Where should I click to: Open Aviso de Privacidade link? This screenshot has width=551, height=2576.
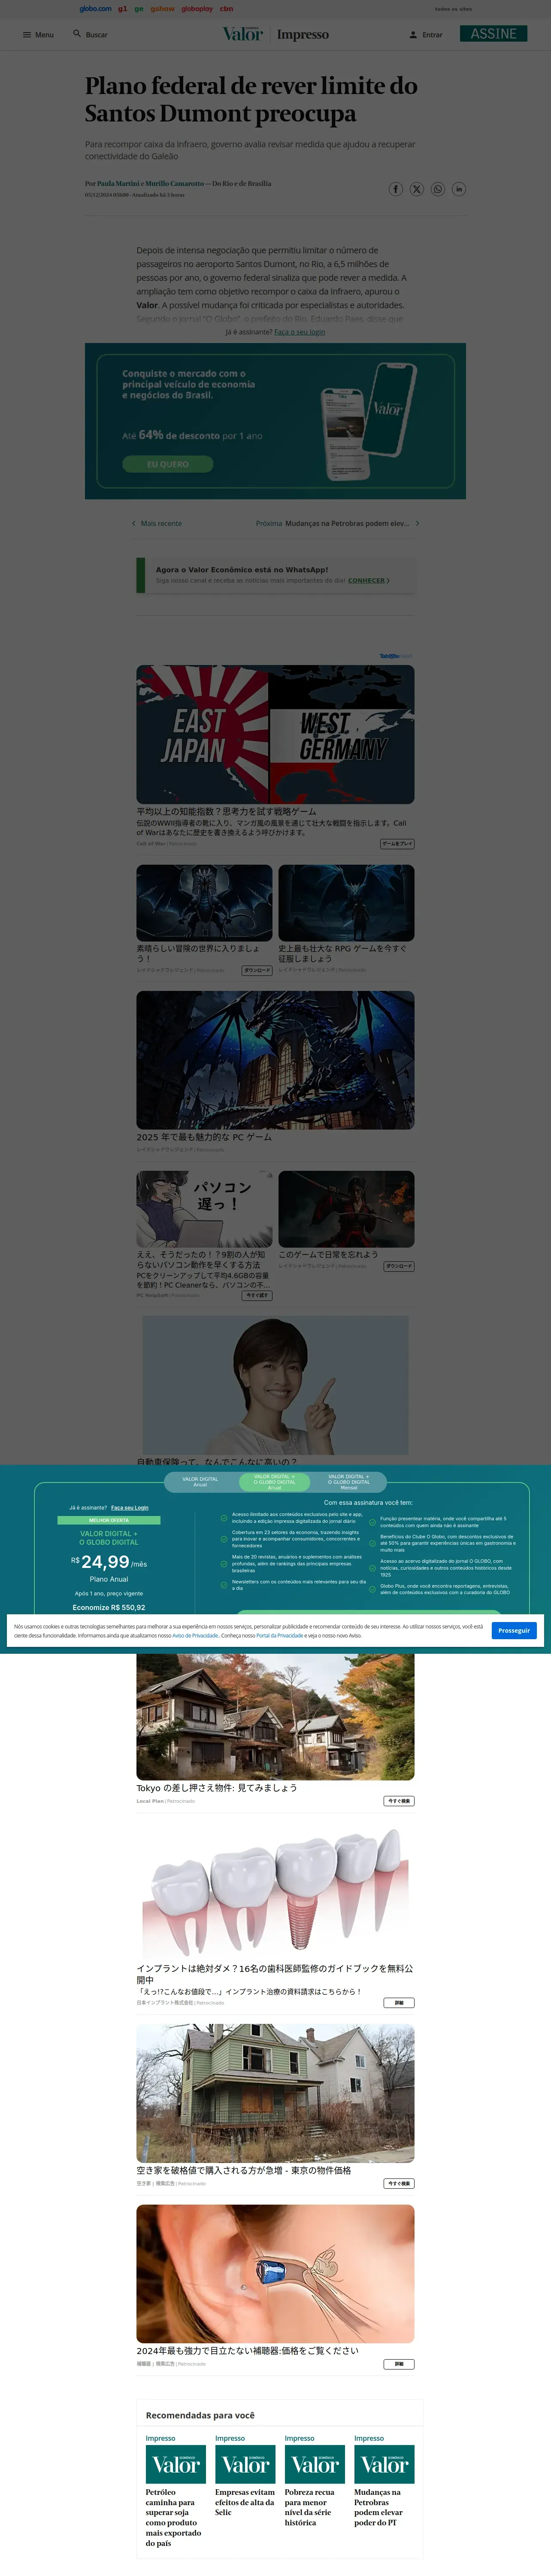tap(195, 1636)
